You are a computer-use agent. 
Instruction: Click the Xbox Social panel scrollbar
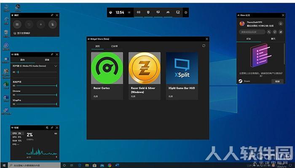pos(284,54)
